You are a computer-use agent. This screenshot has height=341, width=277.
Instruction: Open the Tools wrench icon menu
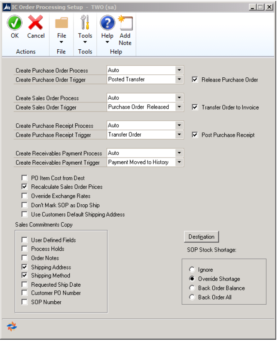(x=85, y=23)
